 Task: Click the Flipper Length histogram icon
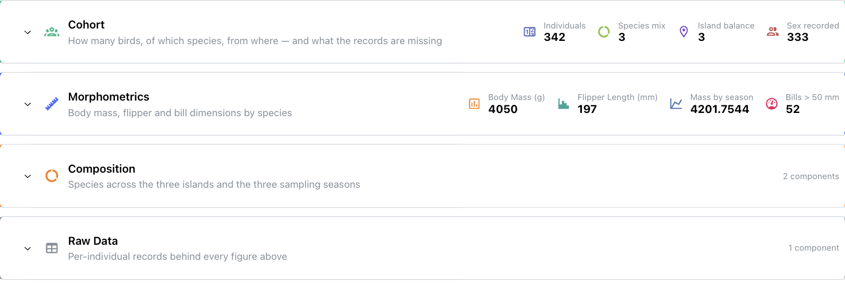tap(564, 104)
